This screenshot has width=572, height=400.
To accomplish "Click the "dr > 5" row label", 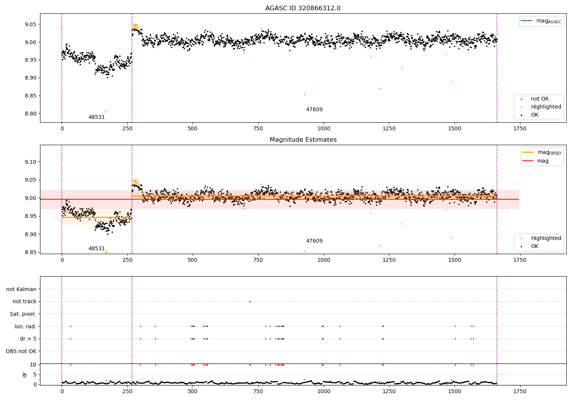I will [28, 339].
